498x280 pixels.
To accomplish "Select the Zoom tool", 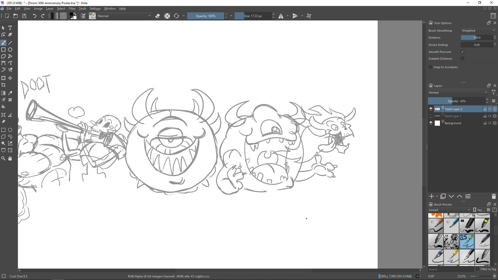I will (x=3, y=158).
